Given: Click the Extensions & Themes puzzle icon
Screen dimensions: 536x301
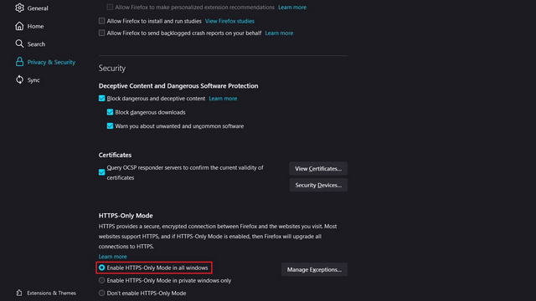Looking at the screenshot, I should pyautogui.click(x=19, y=293).
